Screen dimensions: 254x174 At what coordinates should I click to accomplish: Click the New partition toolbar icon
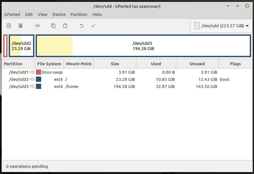pos(9,26)
